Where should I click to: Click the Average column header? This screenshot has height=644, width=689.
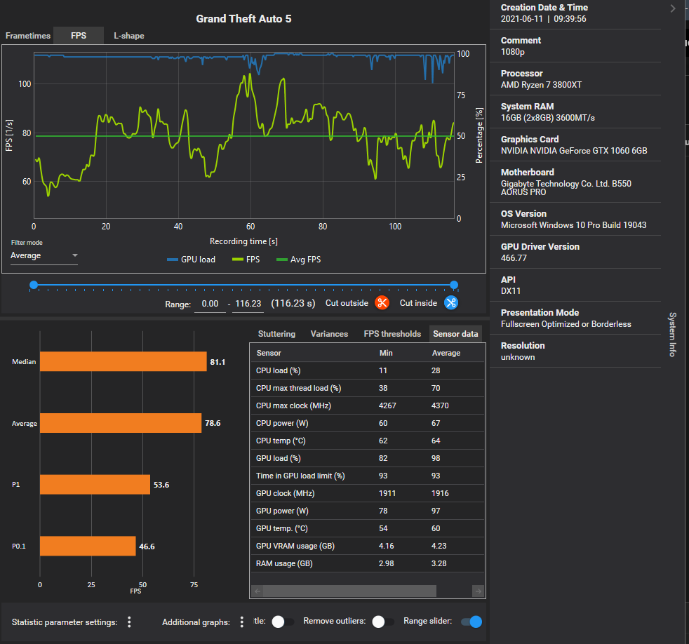pos(446,353)
